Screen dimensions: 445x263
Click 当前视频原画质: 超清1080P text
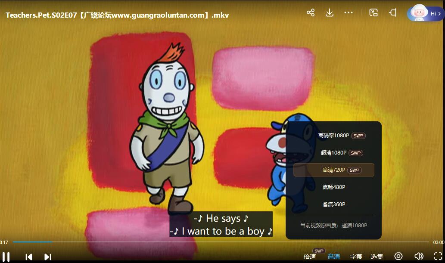[x=334, y=225]
